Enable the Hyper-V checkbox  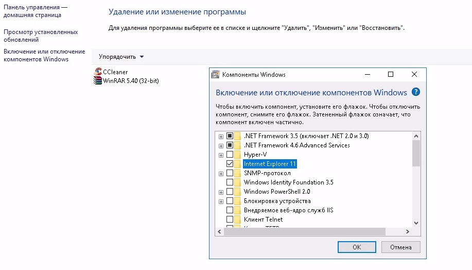click(x=230, y=155)
